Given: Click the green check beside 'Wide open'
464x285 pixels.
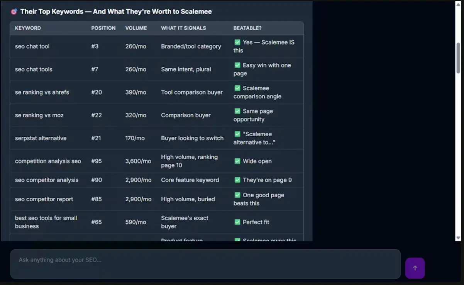Looking at the screenshot, I should (x=237, y=161).
